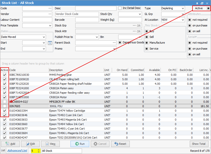This screenshot has width=211, height=154.
Task: Select the Epson T0474 Yellow Cartridge row
Action: click(x=105, y=111)
